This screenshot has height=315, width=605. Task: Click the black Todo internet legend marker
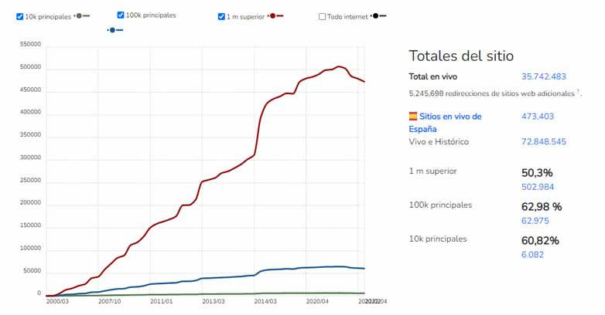376,16
